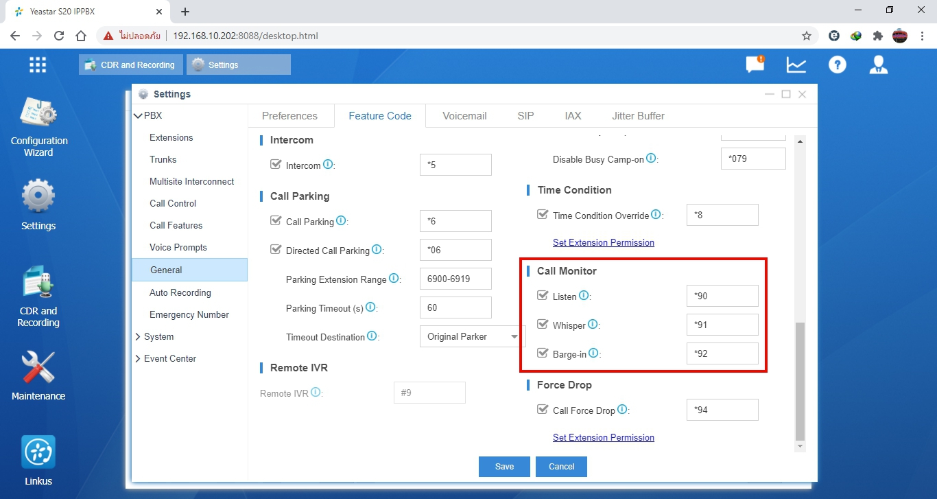Uncheck the Listen checkbox
Screen dimensions: 937x499
click(543, 296)
